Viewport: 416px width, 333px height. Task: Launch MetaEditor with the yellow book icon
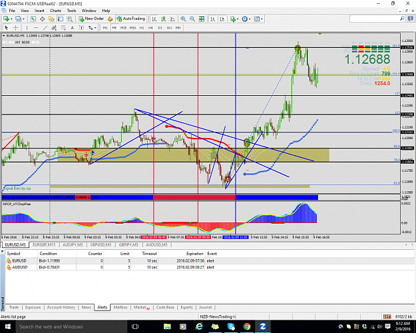point(110,19)
